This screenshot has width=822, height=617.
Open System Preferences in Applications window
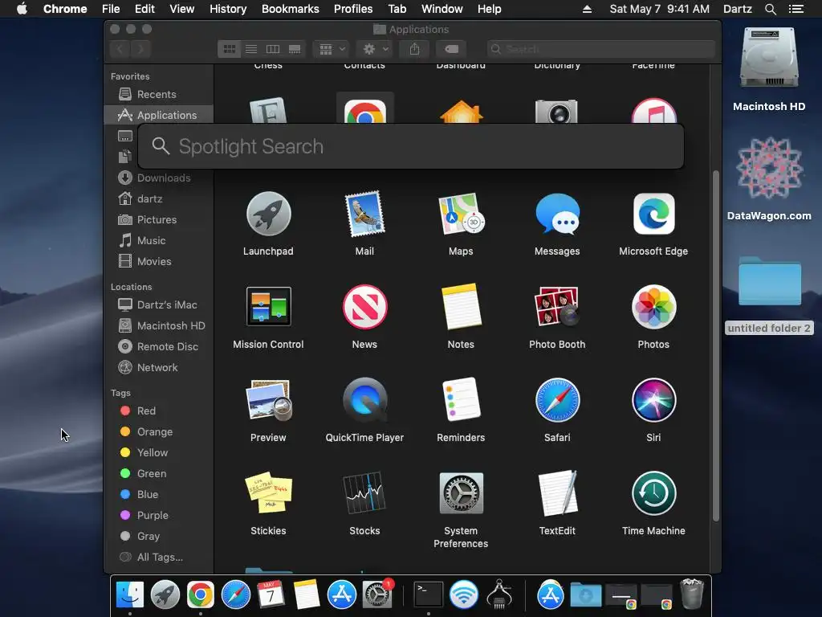(x=461, y=493)
